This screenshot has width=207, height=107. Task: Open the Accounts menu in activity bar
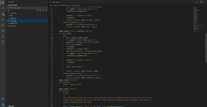click(x=3, y=99)
